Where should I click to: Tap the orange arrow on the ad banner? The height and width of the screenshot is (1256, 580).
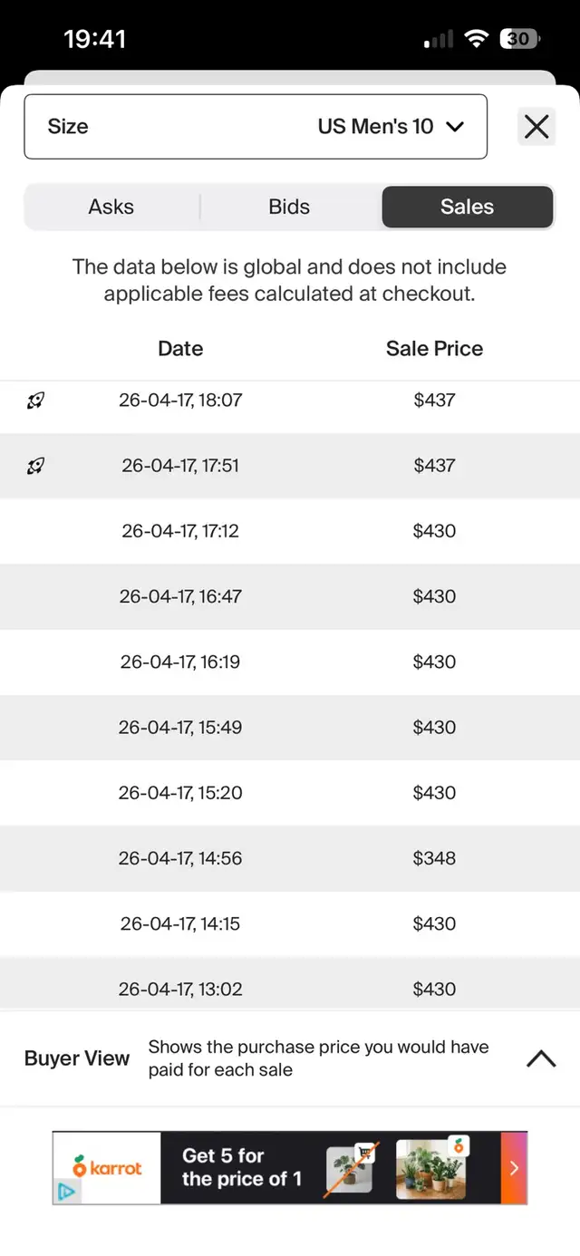pyautogui.click(x=514, y=1167)
